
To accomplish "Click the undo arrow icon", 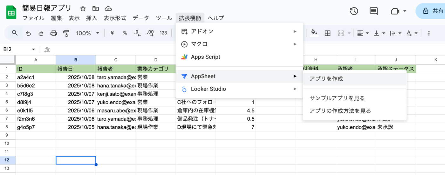I will tap(29, 33).
